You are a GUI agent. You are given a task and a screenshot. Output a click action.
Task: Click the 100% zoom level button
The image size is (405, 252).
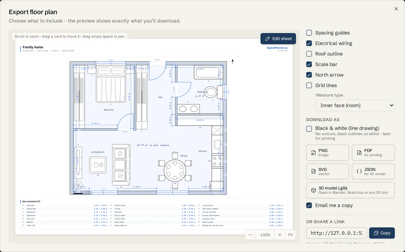(x=265, y=235)
